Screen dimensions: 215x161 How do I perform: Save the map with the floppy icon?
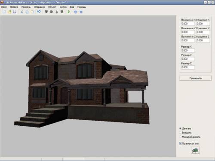[x=15, y=12]
